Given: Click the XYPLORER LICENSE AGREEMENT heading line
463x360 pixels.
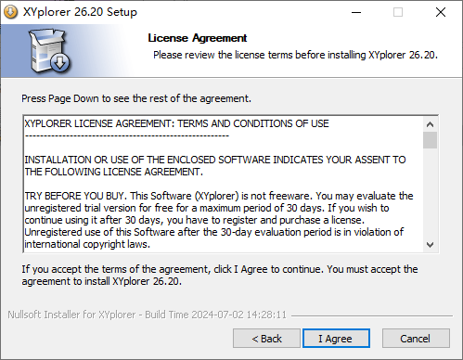Looking at the screenshot, I should point(176,123).
